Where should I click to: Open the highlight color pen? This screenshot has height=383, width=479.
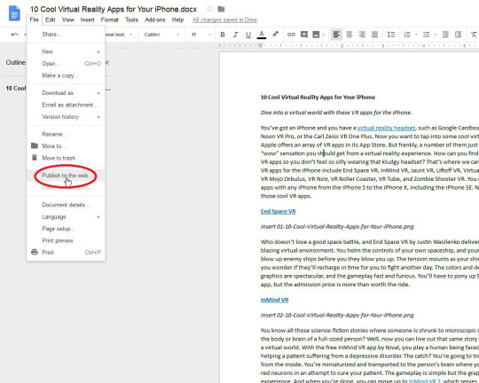coord(275,34)
